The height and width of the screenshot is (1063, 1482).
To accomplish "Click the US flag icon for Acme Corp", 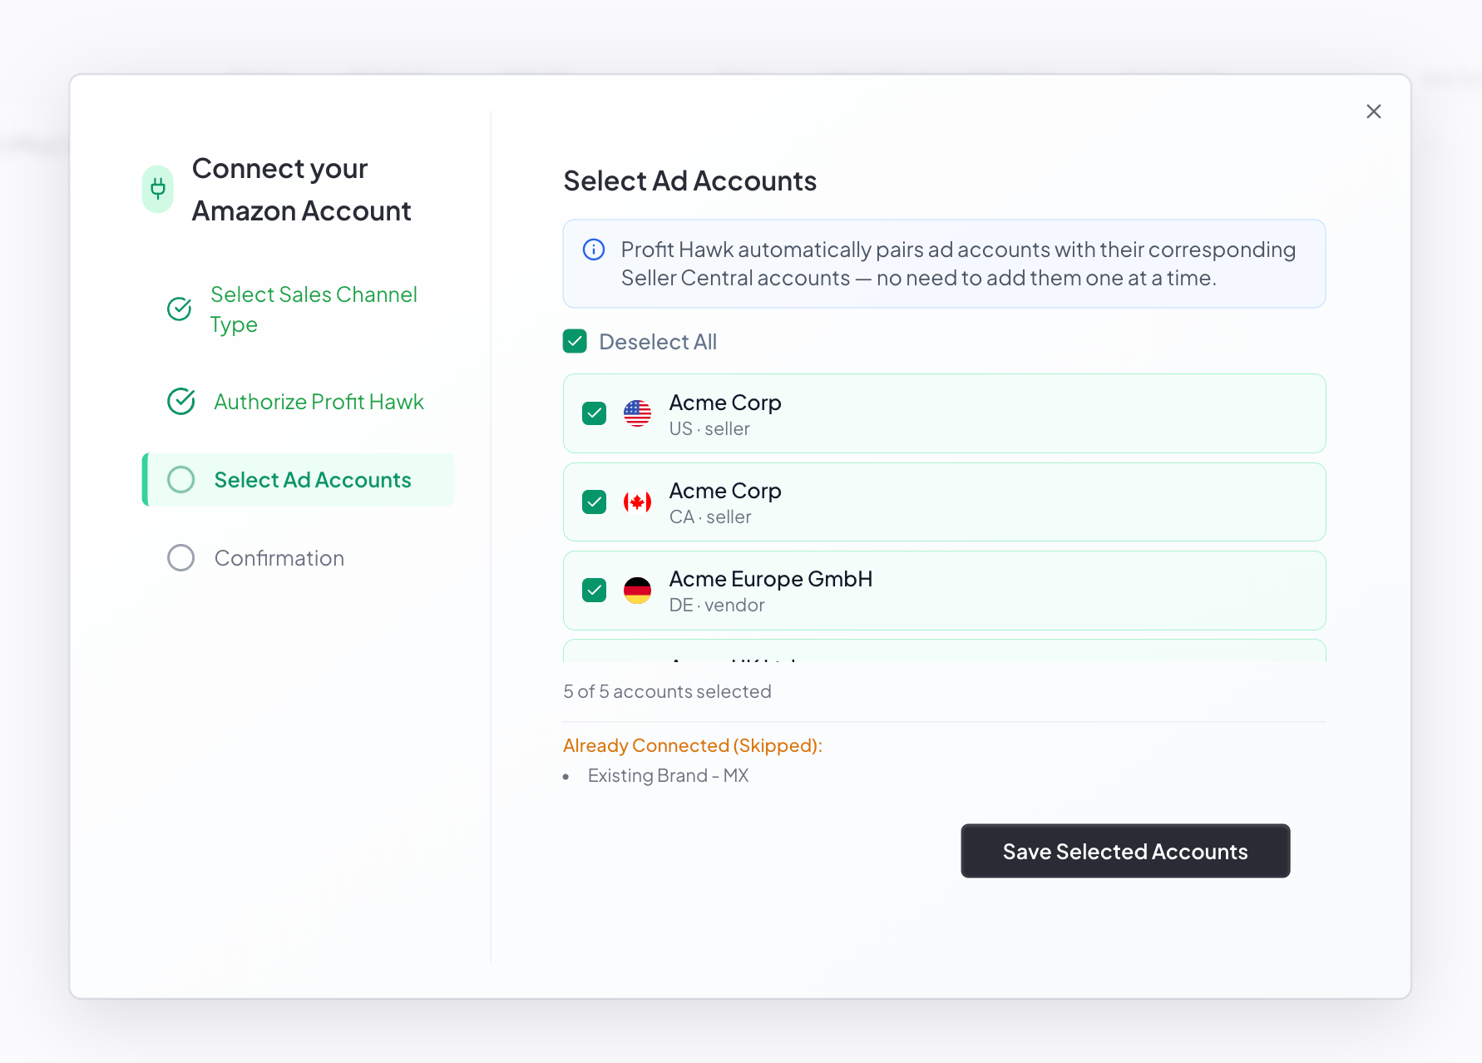I will click(x=637, y=413).
